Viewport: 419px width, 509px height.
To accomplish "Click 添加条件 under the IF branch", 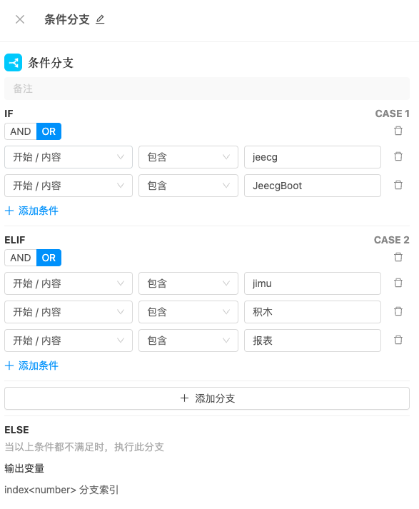I will [x=31, y=211].
